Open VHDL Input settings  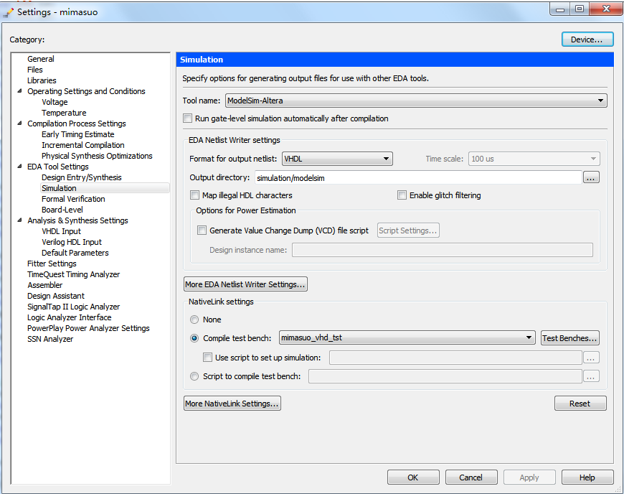click(x=61, y=231)
